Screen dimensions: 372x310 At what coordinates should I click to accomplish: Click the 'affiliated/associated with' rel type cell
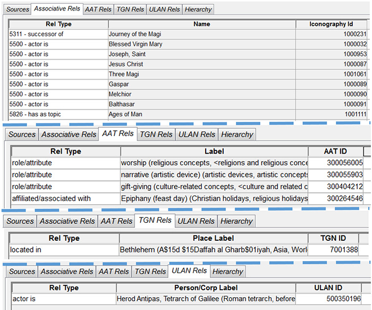tap(66, 198)
